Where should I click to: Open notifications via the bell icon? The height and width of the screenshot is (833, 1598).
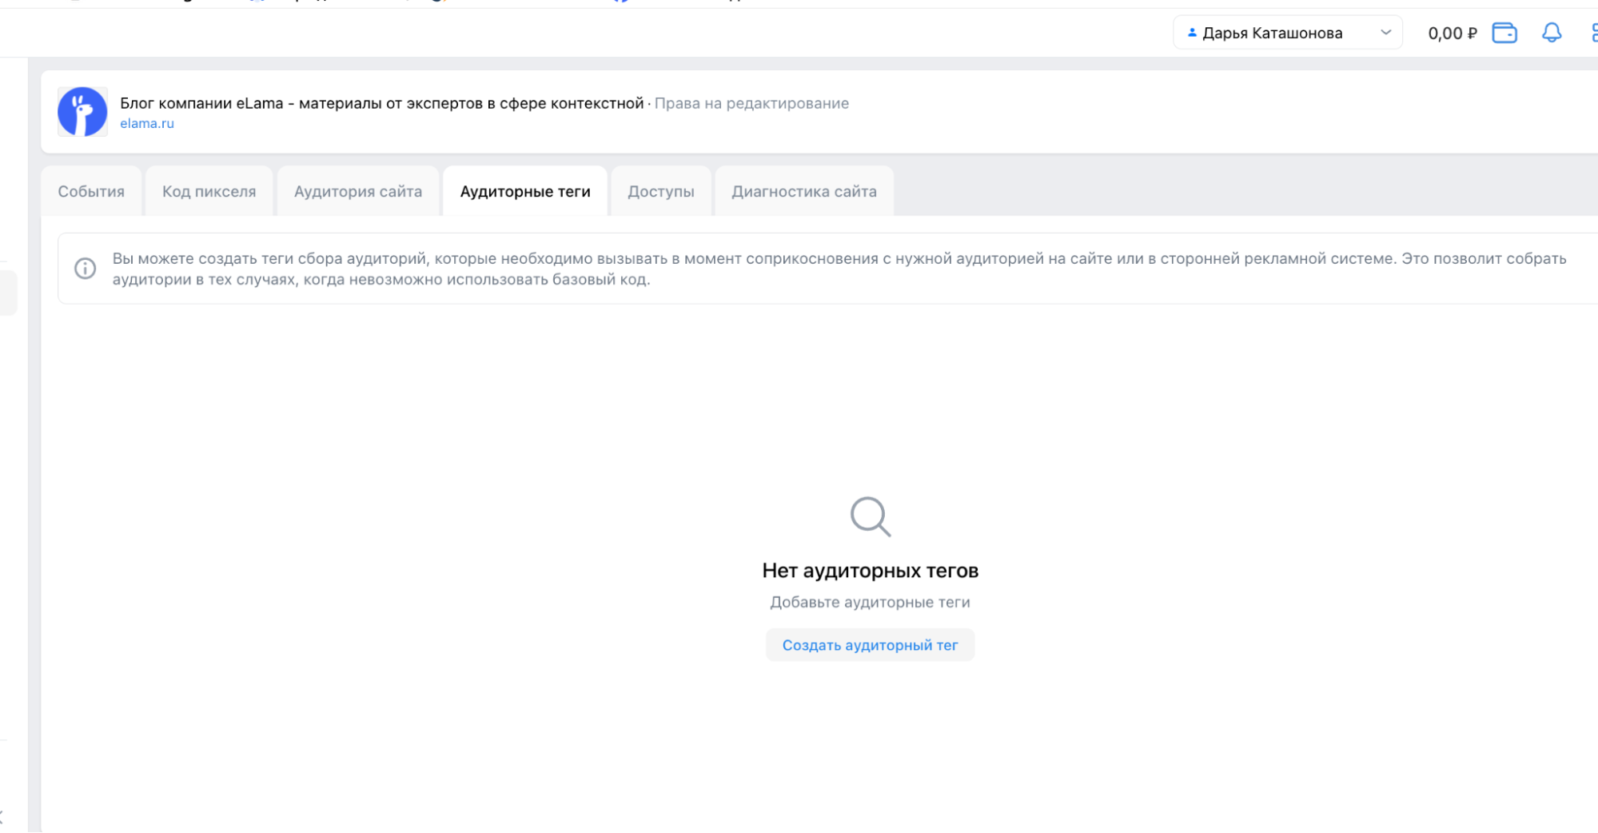pyautogui.click(x=1551, y=33)
